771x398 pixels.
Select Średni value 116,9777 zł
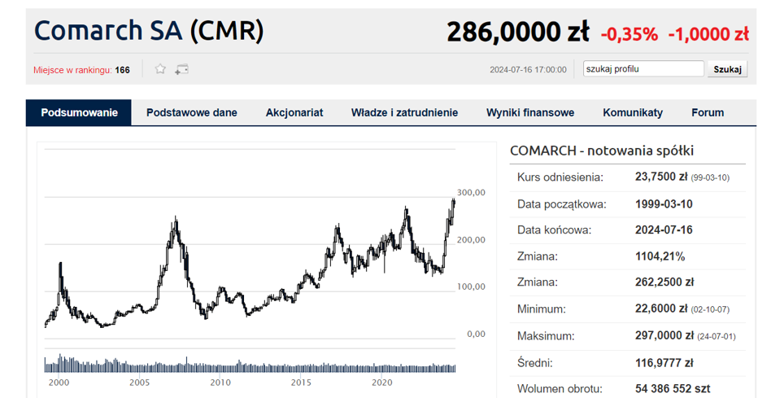(x=664, y=363)
